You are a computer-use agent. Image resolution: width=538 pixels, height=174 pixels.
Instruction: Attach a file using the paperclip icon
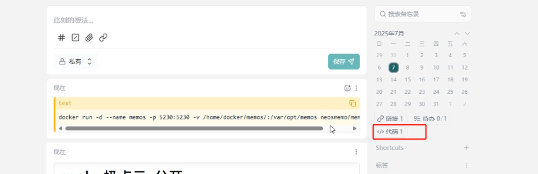tap(89, 38)
